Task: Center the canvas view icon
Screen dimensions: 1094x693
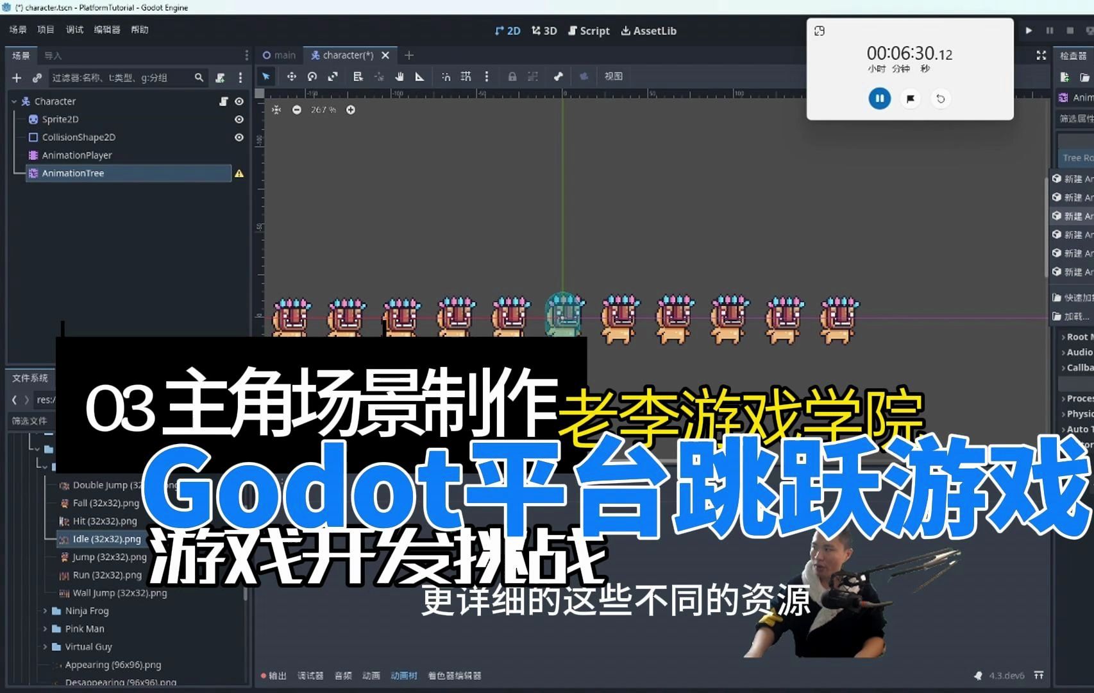Action: tap(276, 110)
